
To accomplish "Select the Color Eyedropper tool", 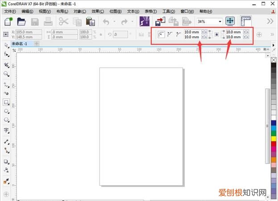I will pyautogui.click(x=7, y=181).
